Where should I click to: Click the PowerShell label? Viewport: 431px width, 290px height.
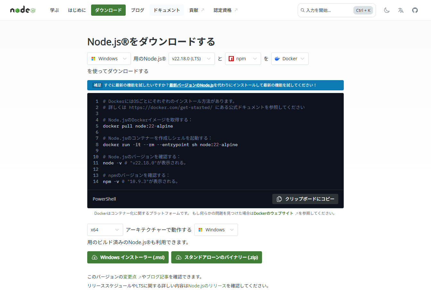(104, 199)
